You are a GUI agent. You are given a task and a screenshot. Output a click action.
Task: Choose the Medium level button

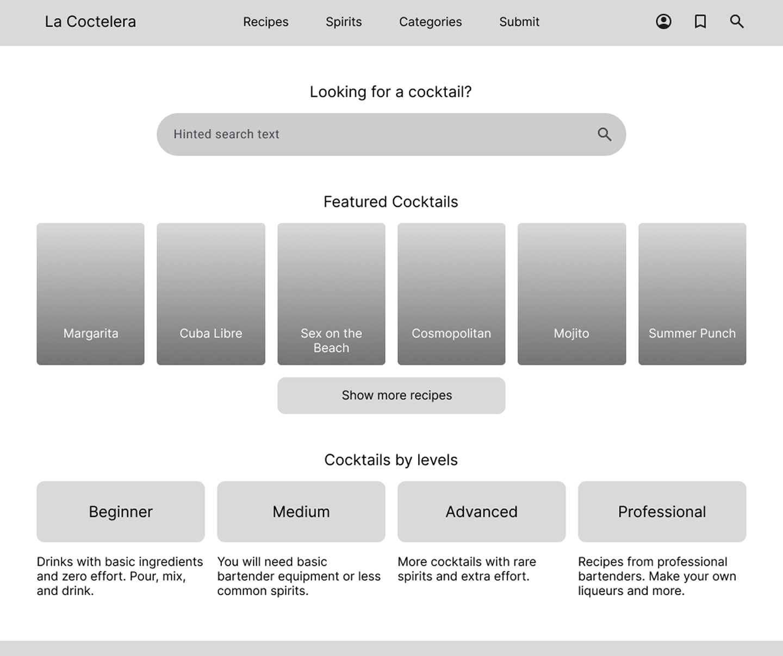tap(301, 512)
